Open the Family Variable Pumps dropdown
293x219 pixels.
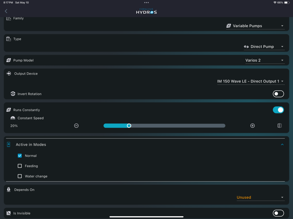point(255,26)
